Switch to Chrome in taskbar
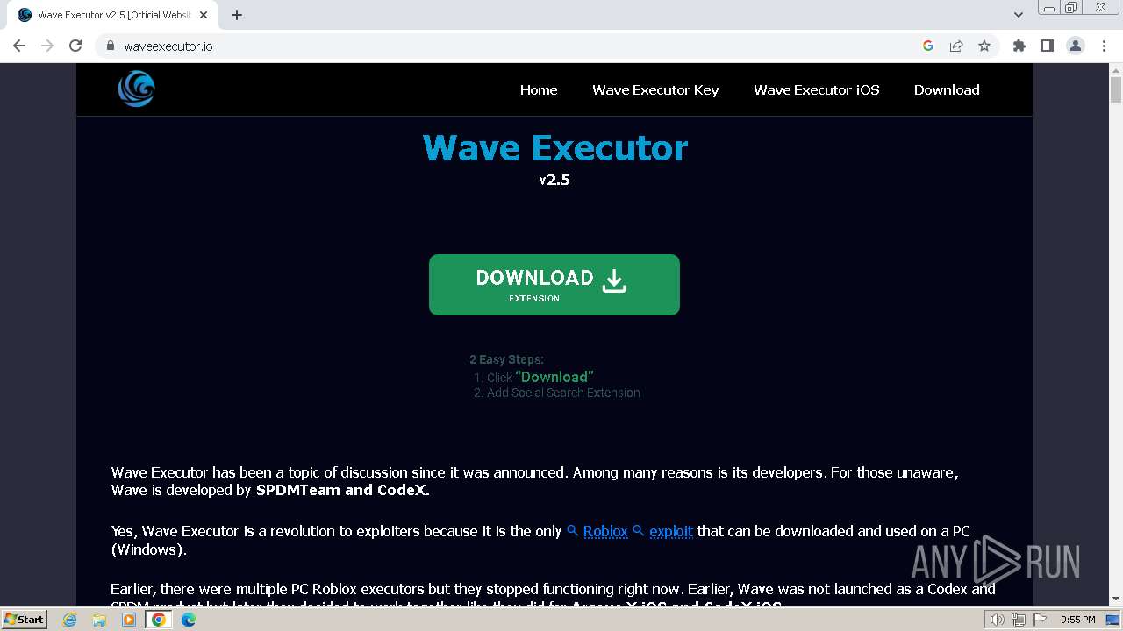The width and height of the screenshot is (1123, 631). click(x=159, y=620)
